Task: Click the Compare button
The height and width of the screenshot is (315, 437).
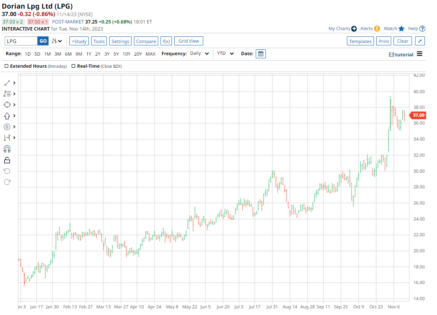Action: tap(146, 41)
